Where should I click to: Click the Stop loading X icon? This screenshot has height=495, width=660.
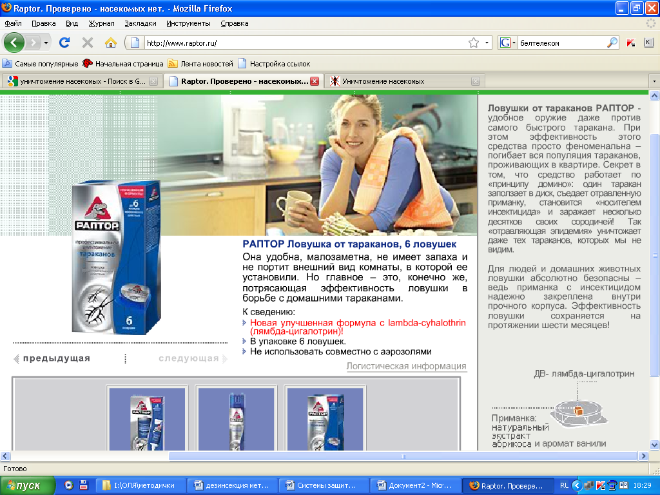88,43
